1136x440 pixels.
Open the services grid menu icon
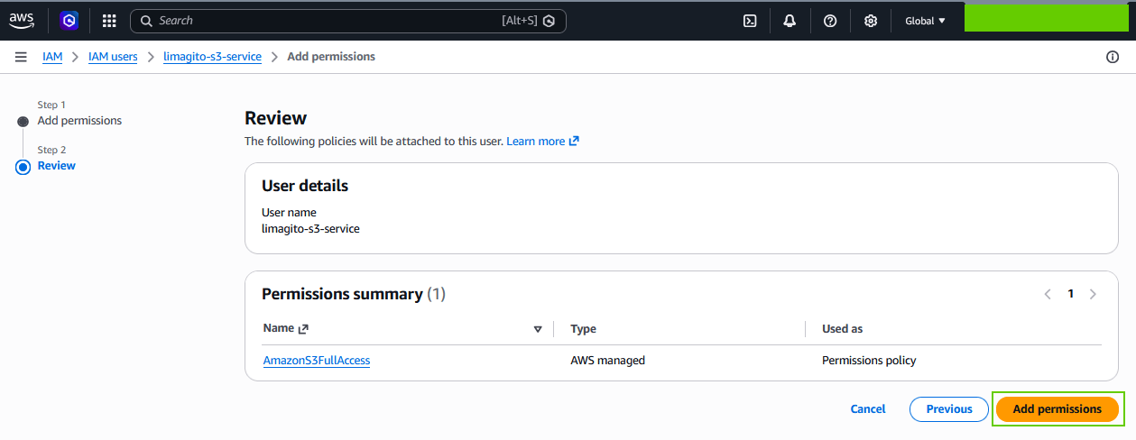[109, 21]
